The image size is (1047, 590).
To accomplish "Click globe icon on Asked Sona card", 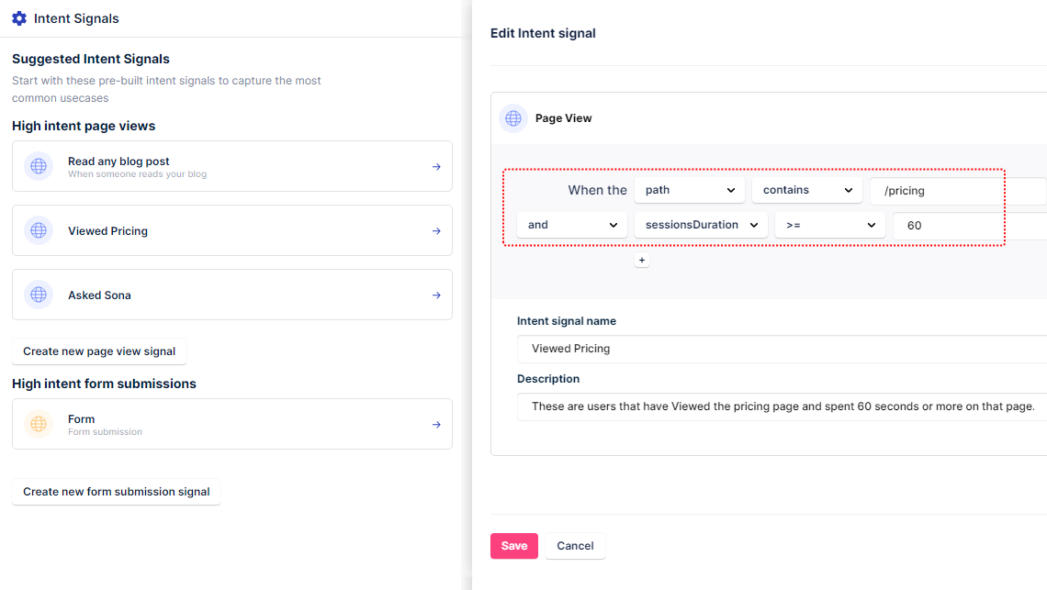I will pyautogui.click(x=39, y=295).
